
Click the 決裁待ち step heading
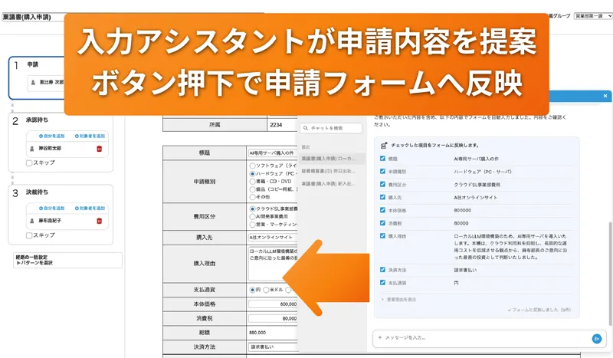coord(37,192)
